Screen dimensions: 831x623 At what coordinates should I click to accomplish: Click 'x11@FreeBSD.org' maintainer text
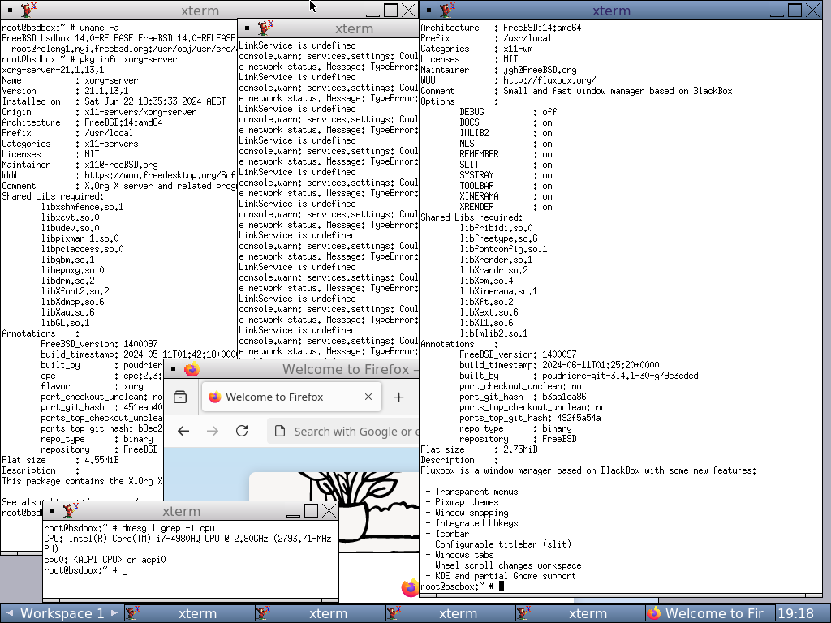click(x=121, y=165)
